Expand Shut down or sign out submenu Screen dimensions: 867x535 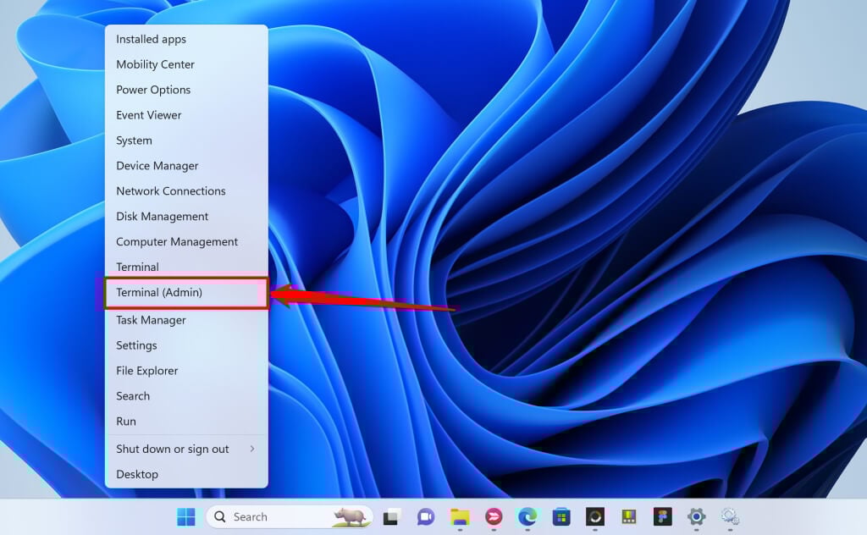pyautogui.click(x=186, y=450)
